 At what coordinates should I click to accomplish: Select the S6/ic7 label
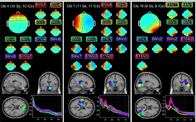click(26, 39)
